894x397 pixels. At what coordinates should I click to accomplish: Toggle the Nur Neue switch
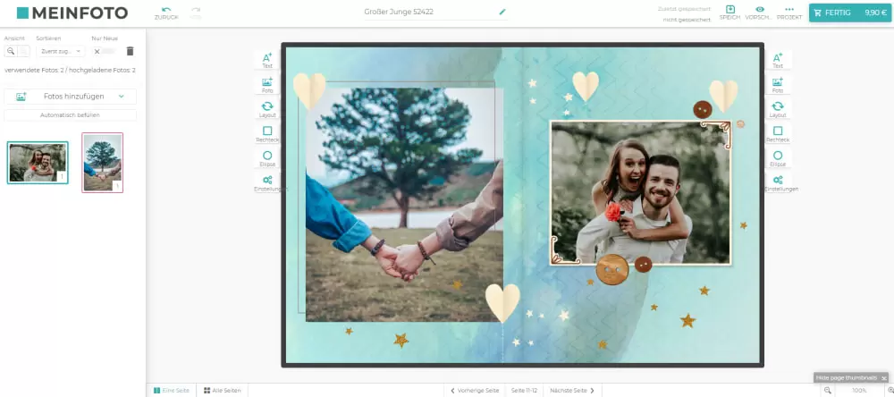tap(105, 52)
